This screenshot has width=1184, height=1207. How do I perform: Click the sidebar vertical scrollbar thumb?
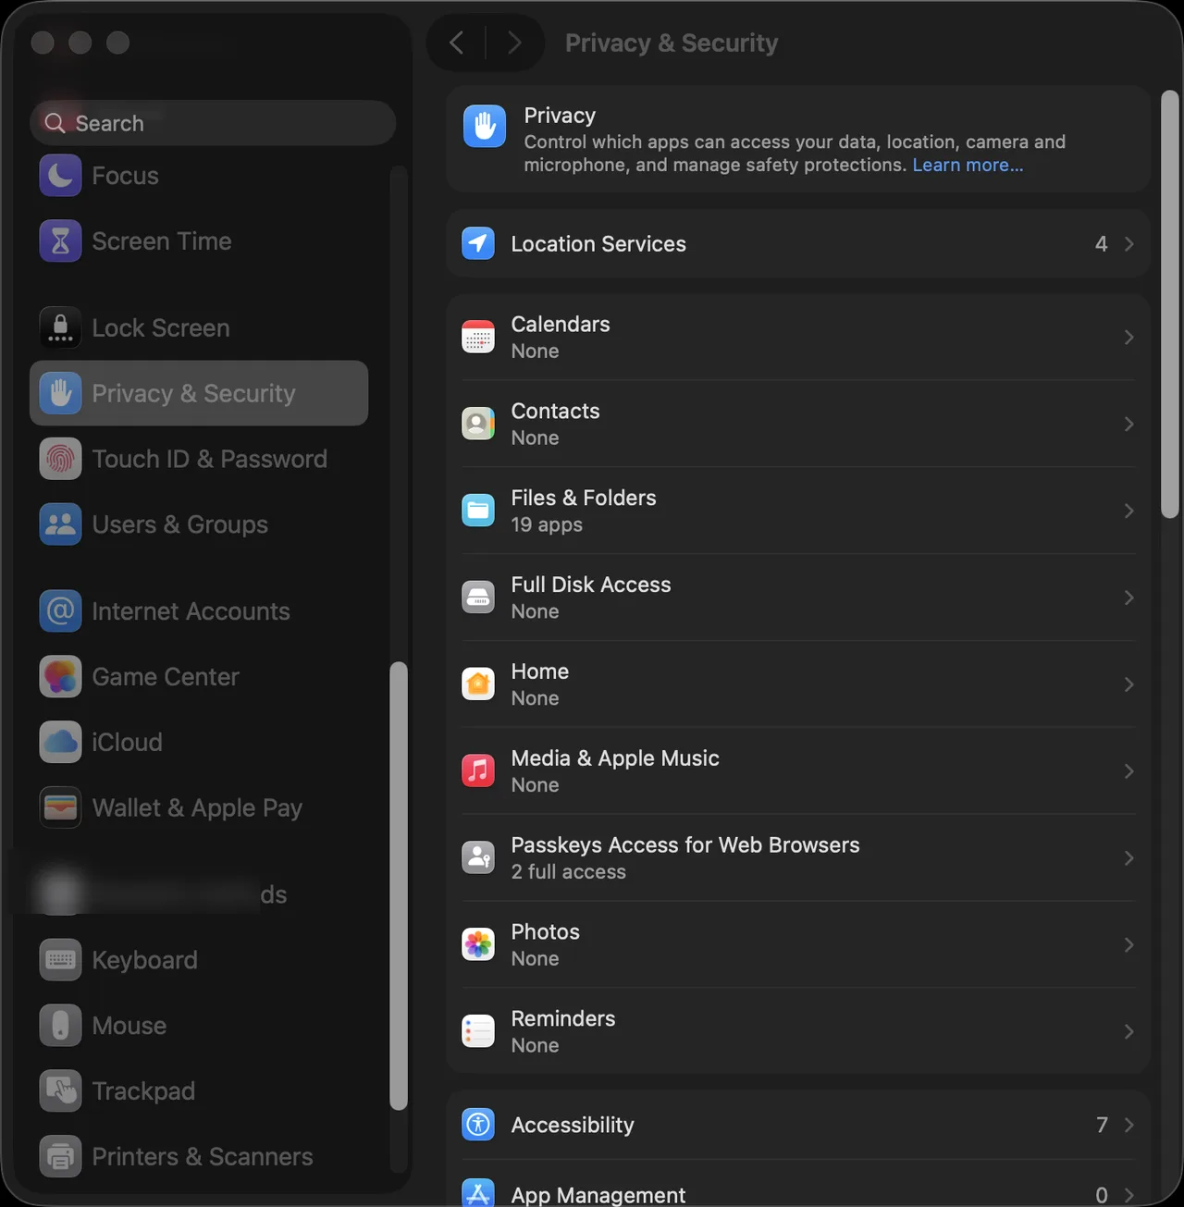tap(399, 886)
